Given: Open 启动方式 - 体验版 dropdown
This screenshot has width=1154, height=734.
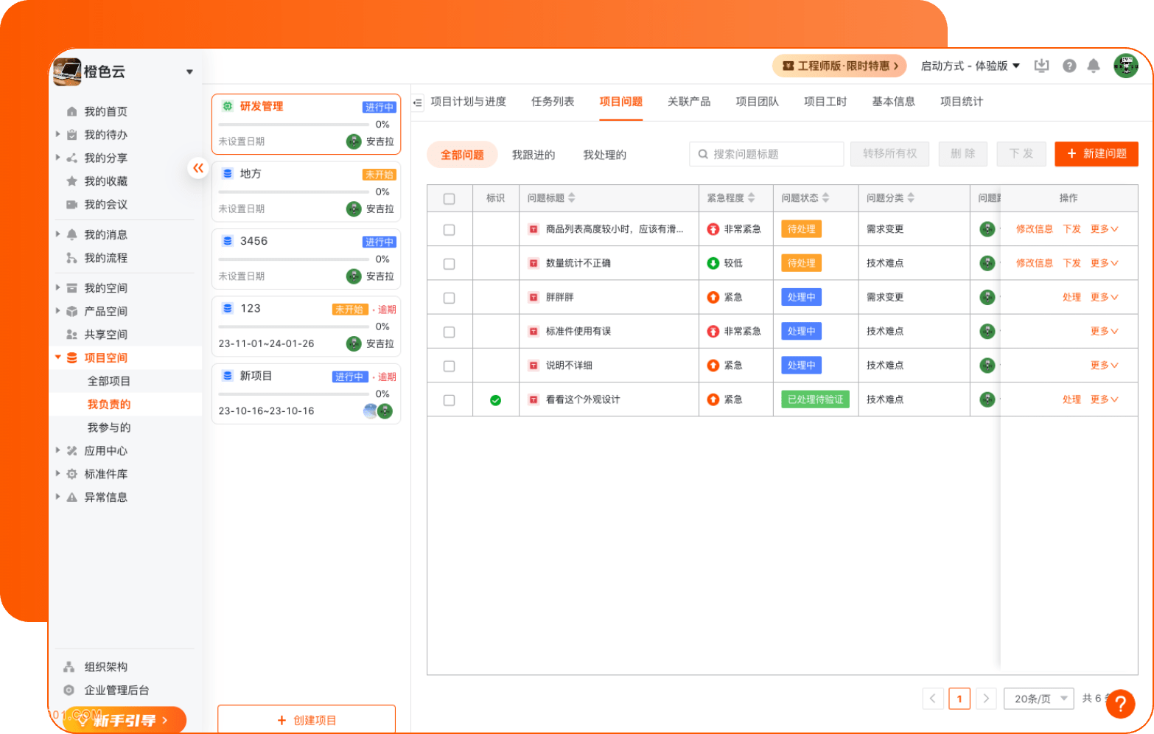Looking at the screenshot, I should pos(970,66).
